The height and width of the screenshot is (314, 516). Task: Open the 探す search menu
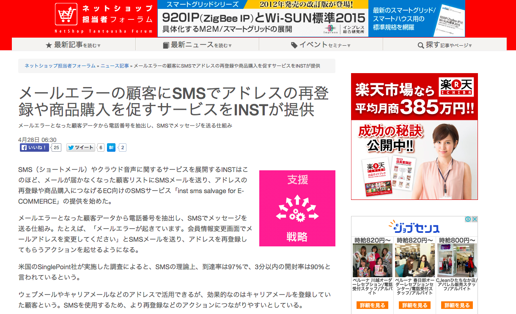coord(445,45)
